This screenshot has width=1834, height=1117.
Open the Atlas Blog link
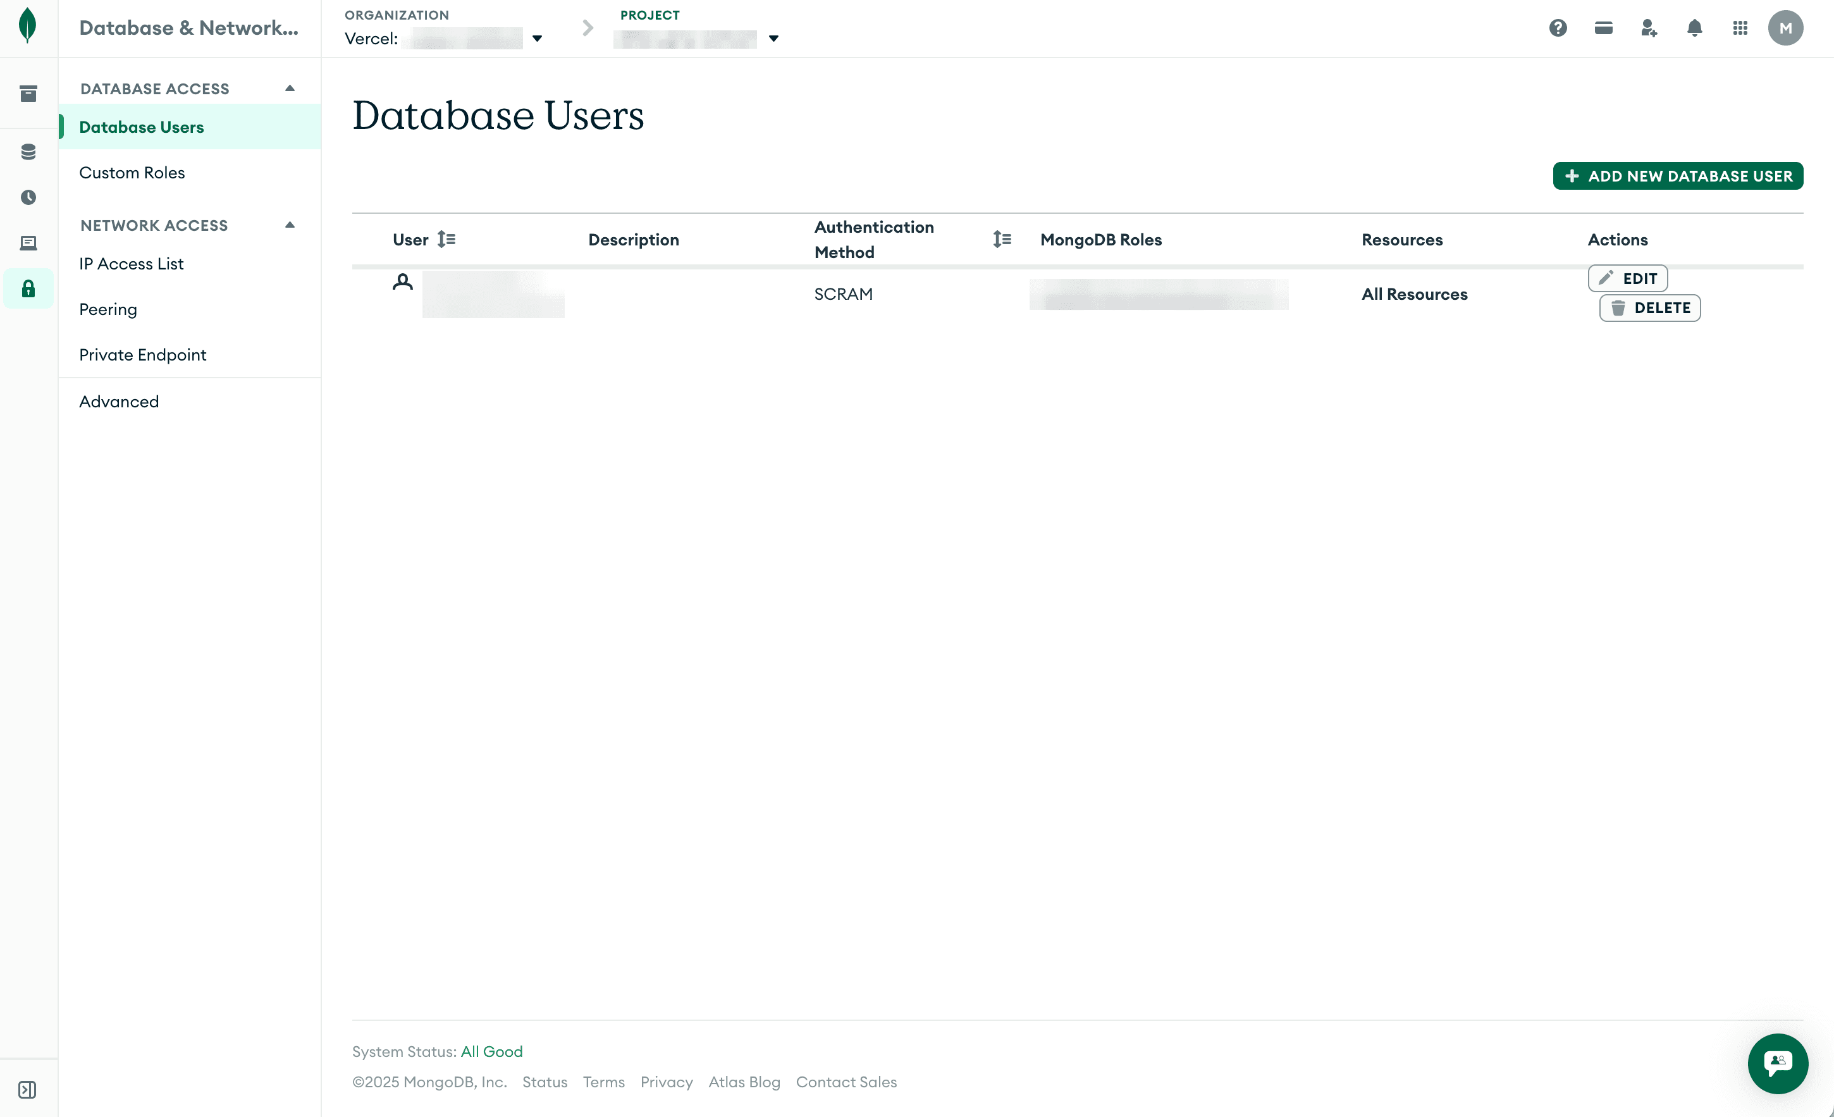pyautogui.click(x=744, y=1081)
